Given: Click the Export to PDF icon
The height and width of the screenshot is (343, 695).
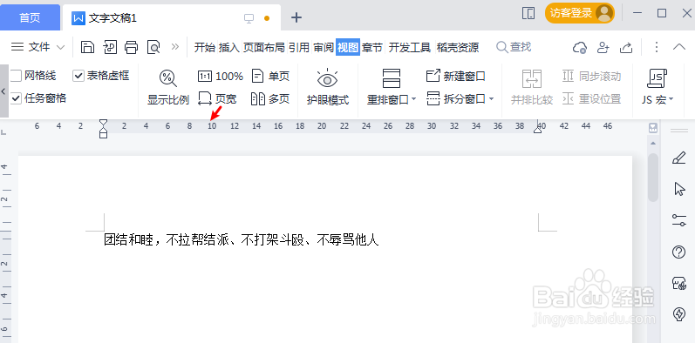Looking at the screenshot, I should coord(110,47).
